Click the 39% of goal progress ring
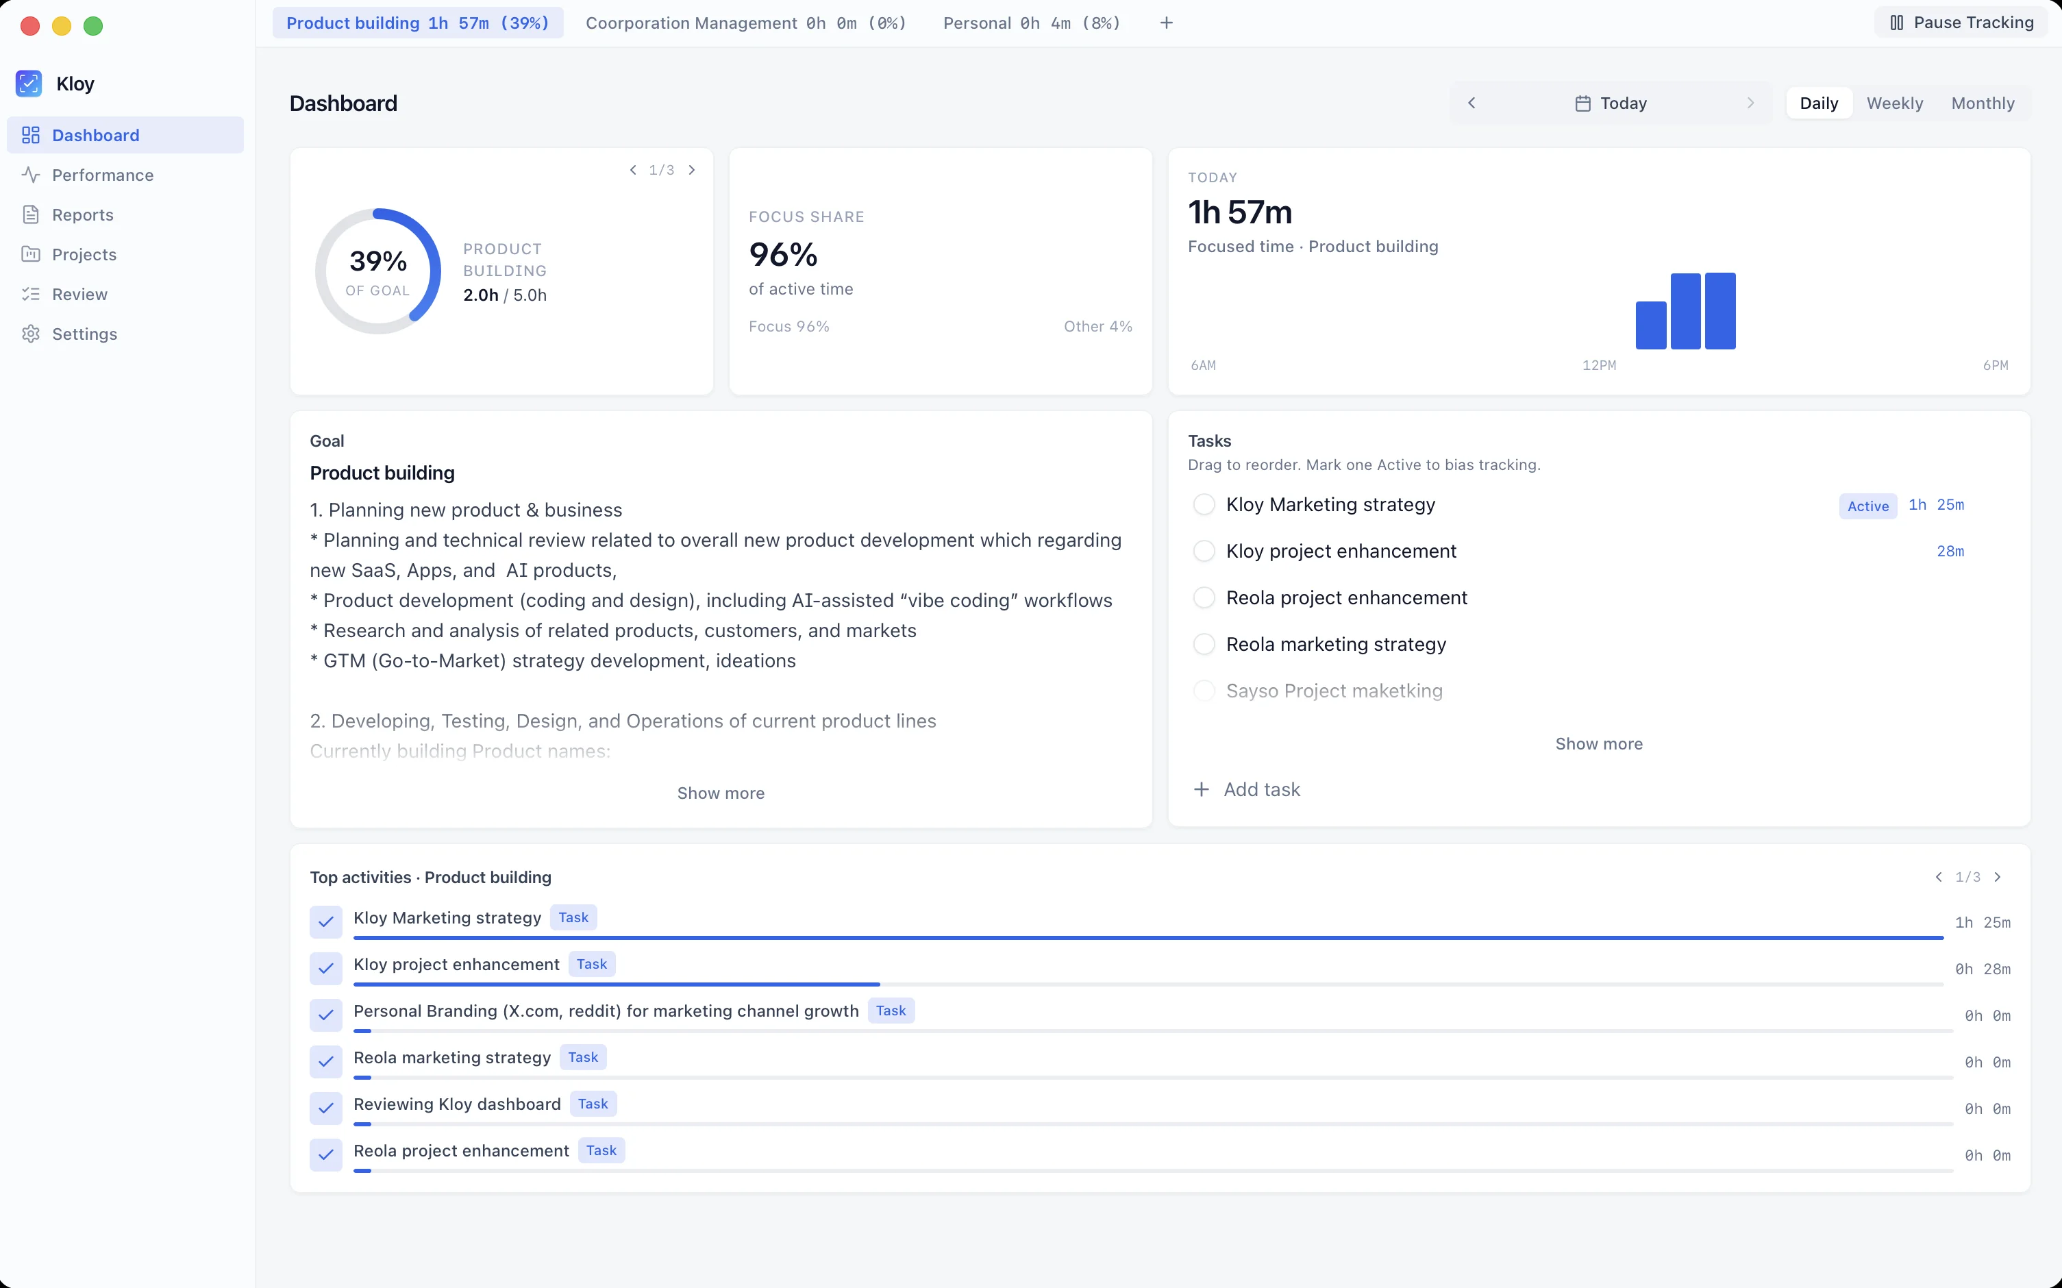This screenshot has height=1288, width=2062. pyautogui.click(x=377, y=271)
